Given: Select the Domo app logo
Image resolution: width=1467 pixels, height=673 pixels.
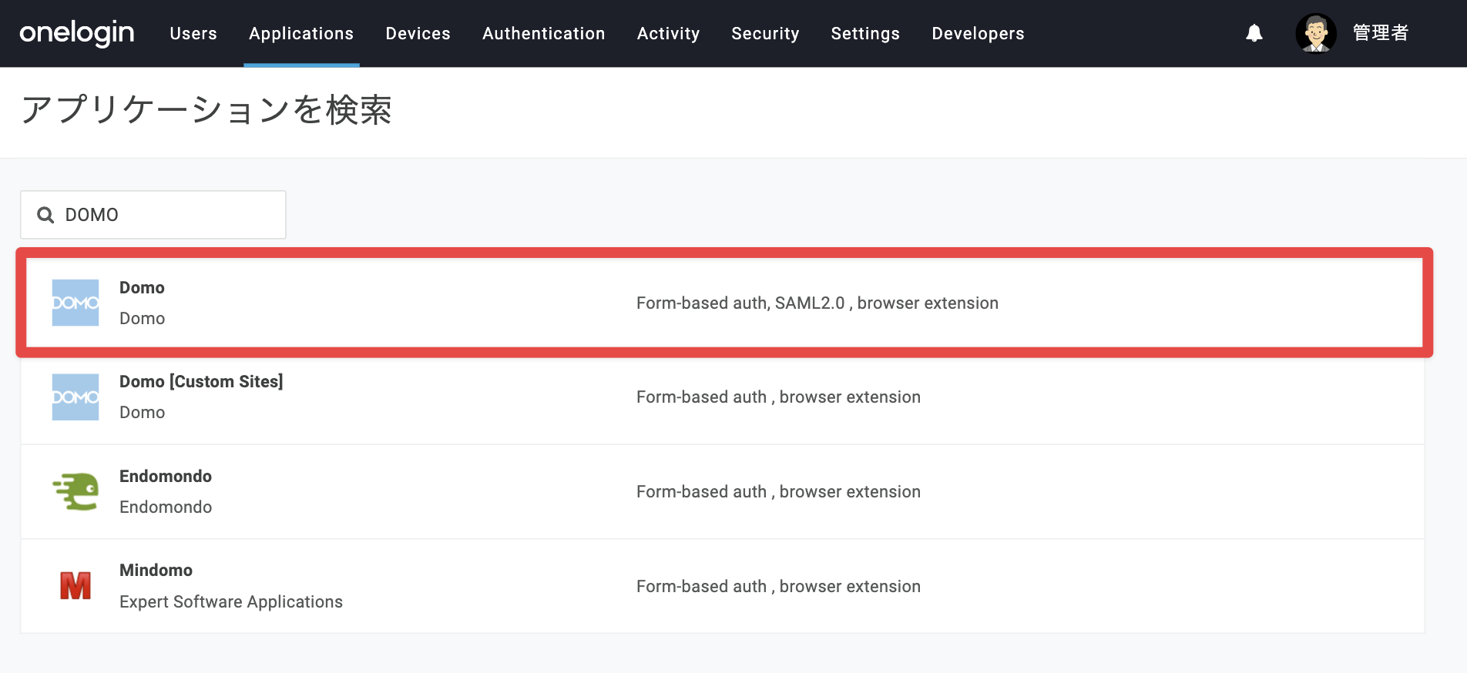Looking at the screenshot, I should (x=76, y=303).
